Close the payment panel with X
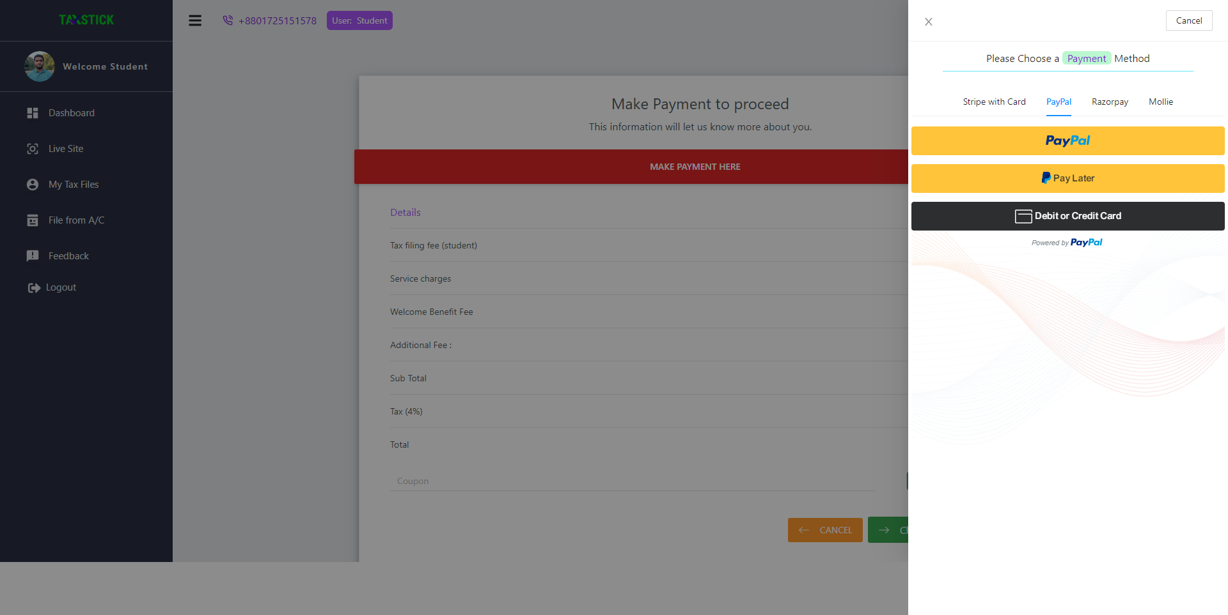 coord(929,22)
